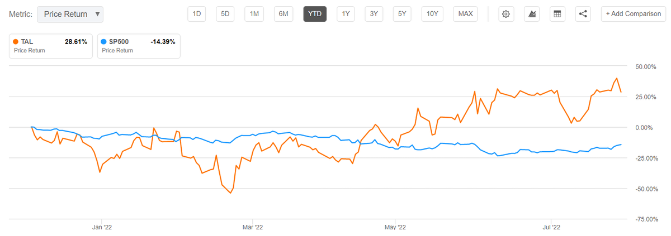Click the share chart icon

[x=583, y=14]
